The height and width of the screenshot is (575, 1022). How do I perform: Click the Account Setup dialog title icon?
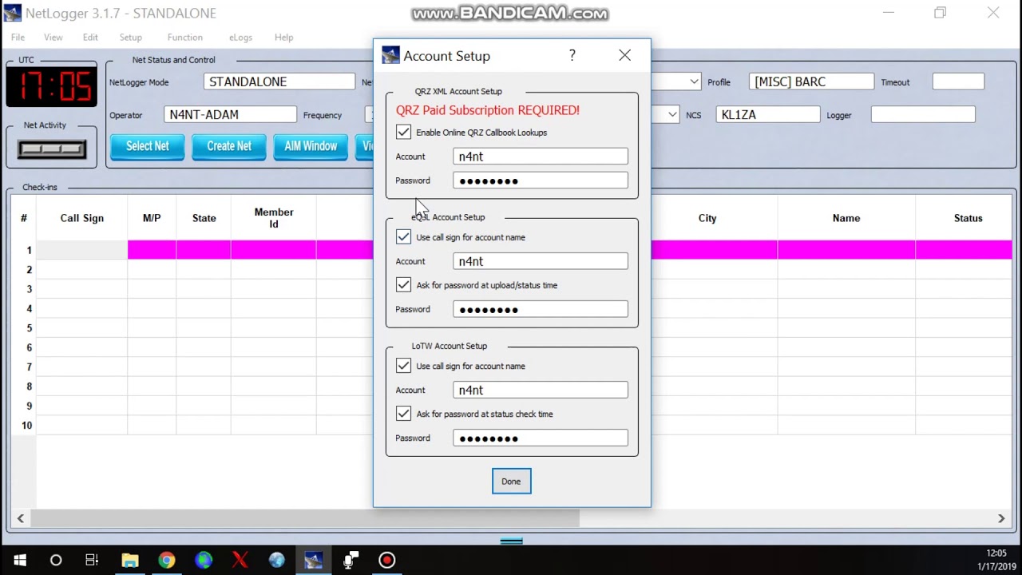390,55
